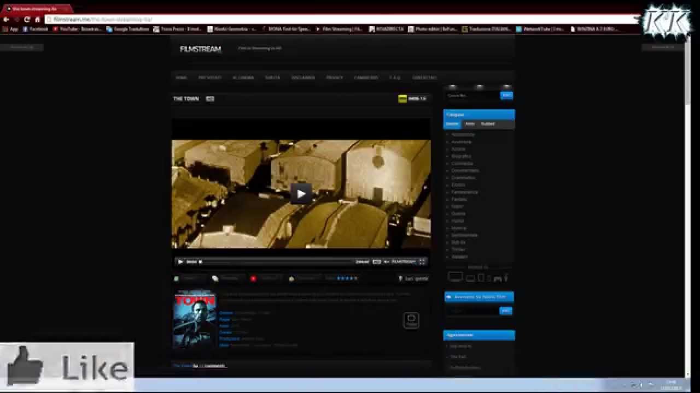The height and width of the screenshot is (393, 700).
Task: Click the red record icon below the player
Action: (x=253, y=278)
